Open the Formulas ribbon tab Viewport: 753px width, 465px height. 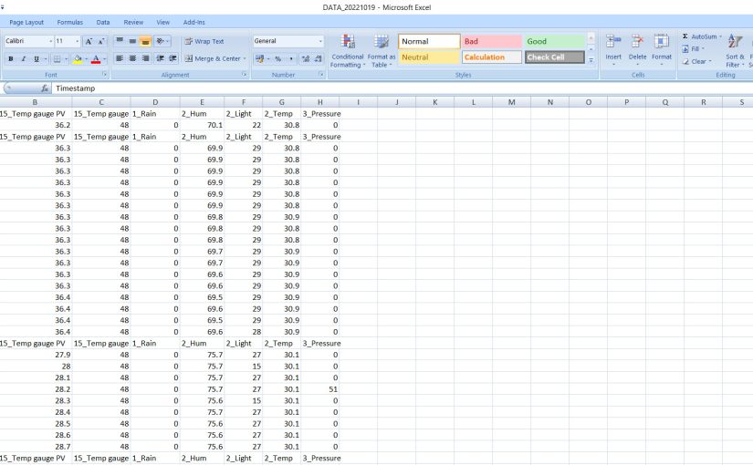[x=70, y=22]
